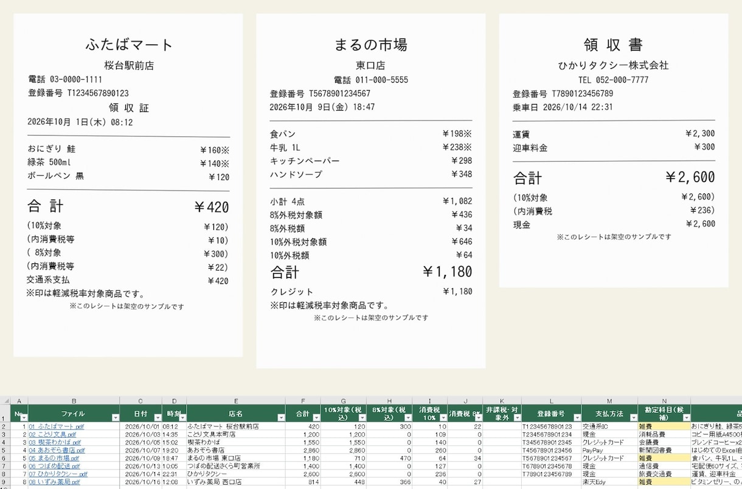This screenshot has height=489, width=742.
Task: Select row 9 header
Action: 5,482
